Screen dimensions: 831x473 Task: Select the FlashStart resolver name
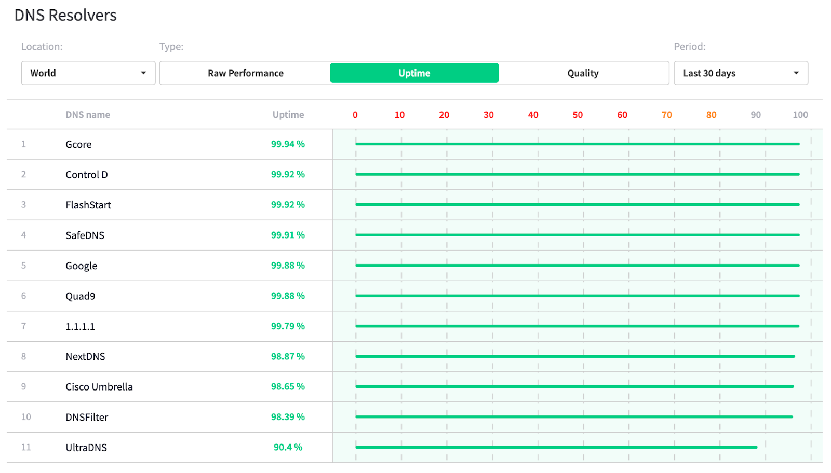(88, 205)
